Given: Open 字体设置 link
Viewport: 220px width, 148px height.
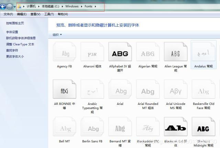Looking at the screenshot, I should (12, 32).
